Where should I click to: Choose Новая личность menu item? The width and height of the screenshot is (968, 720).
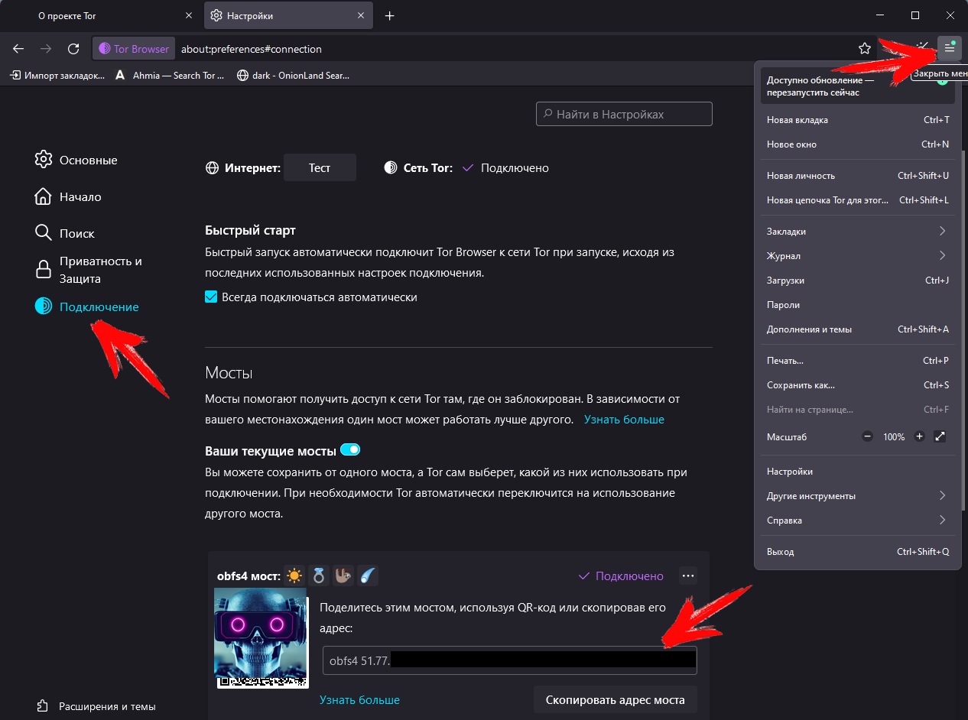(x=858, y=176)
